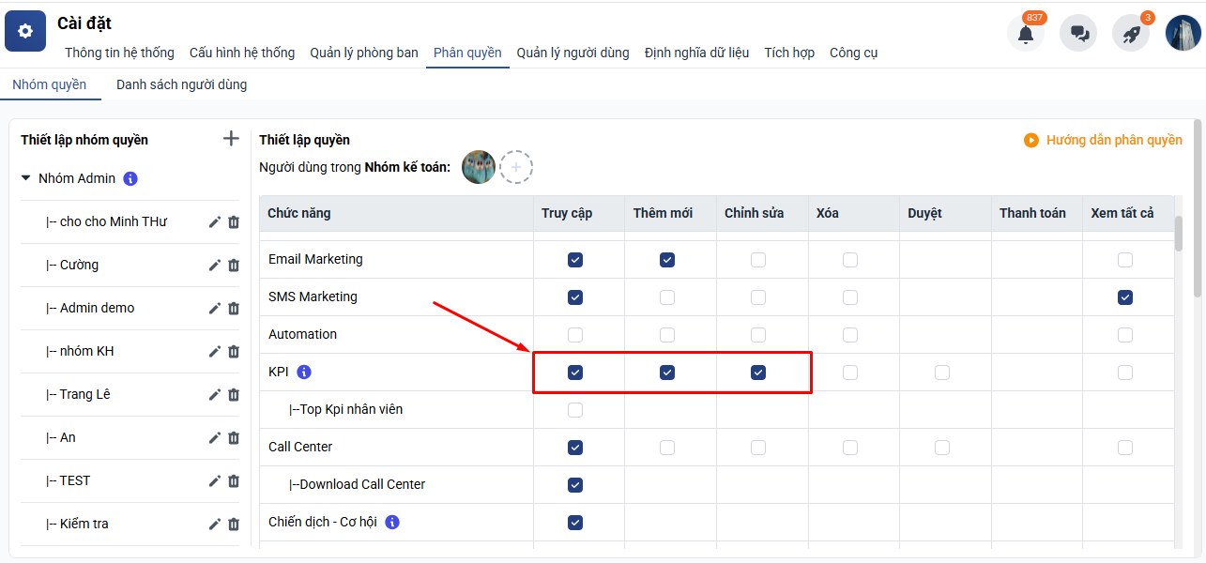The width and height of the screenshot is (1206, 563).
Task: Click the permissions table vertical scrollbar
Action: [x=1179, y=234]
